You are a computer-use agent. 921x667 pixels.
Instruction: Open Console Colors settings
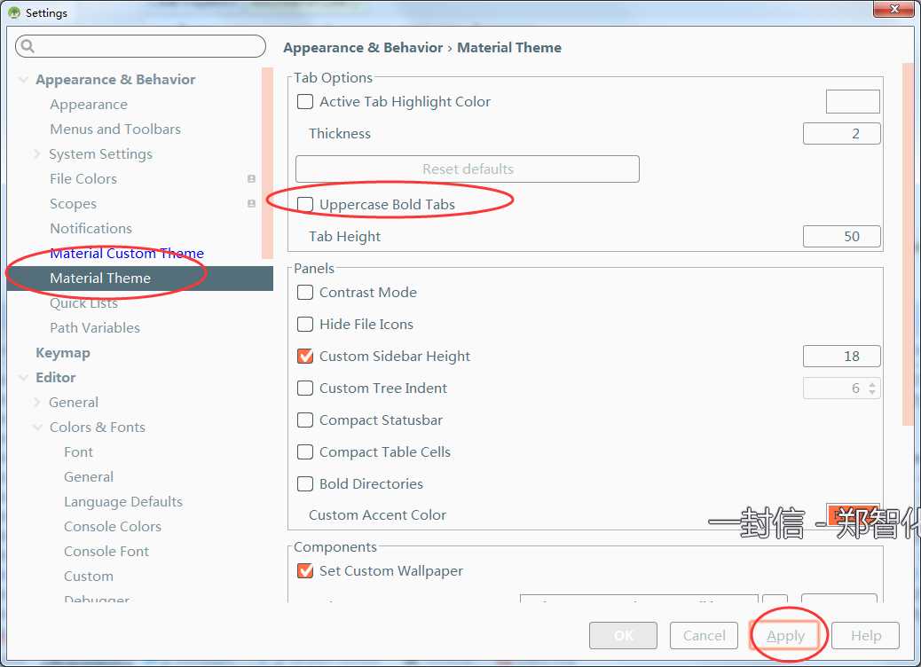[112, 527]
